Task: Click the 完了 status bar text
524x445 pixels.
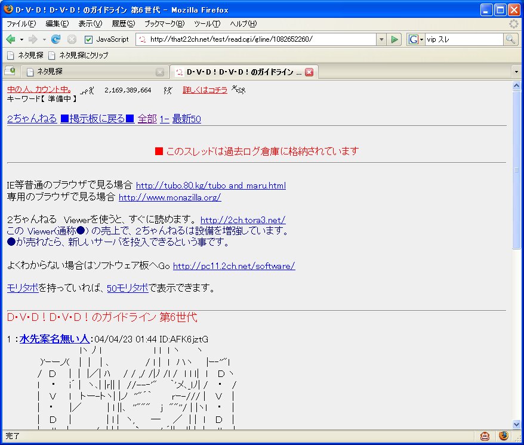Action: click(x=13, y=436)
